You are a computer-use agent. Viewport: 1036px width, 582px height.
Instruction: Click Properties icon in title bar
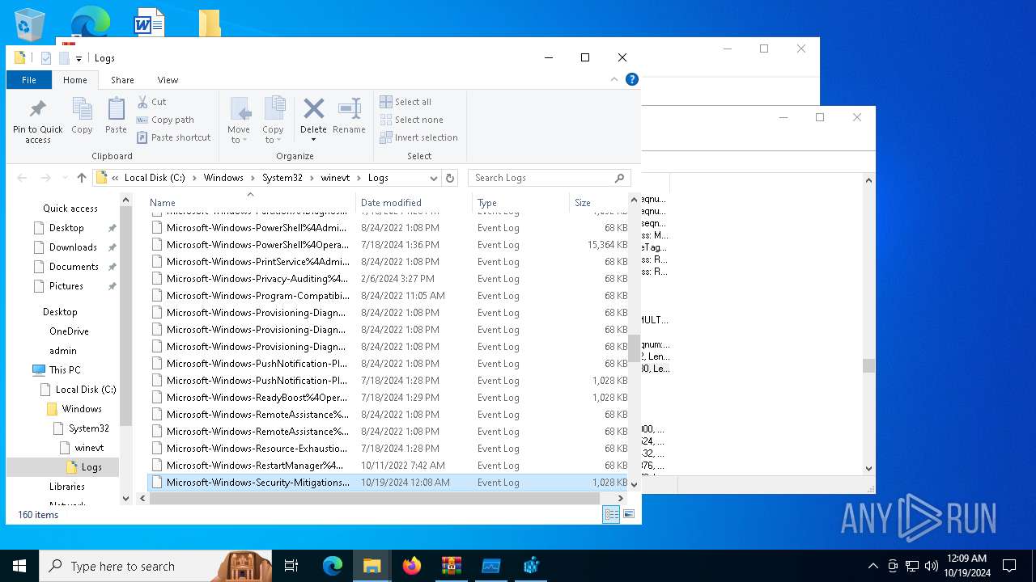click(x=46, y=58)
